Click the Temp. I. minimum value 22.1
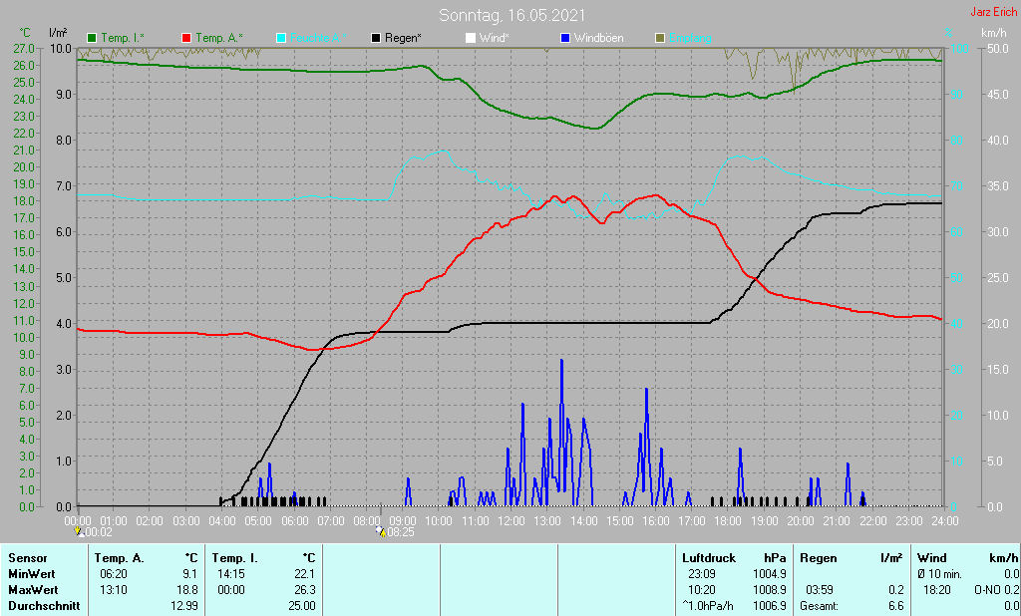 (x=305, y=574)
